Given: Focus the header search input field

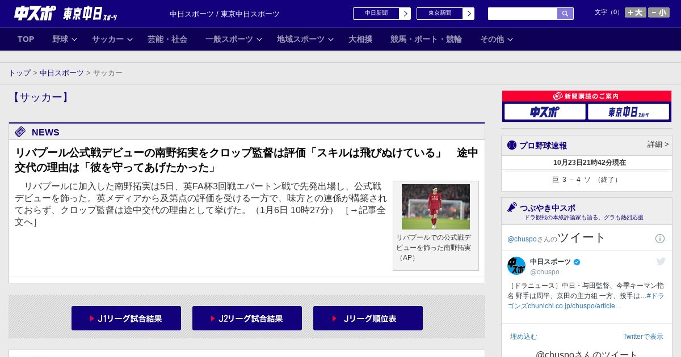Looking at the screenshot, I should (x=523, y=14).
